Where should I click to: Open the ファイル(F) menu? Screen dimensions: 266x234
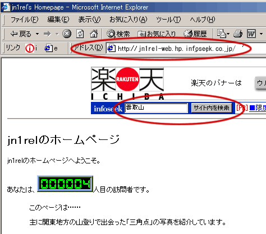(x=25, y=20)
